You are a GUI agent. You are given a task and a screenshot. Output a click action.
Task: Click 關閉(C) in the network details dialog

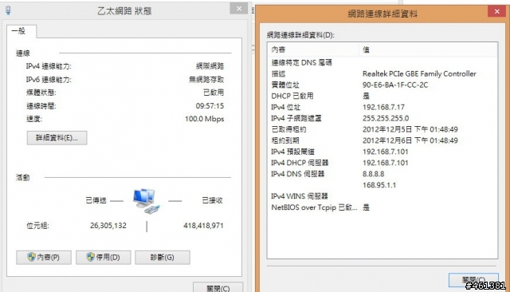tap(473, 280)
